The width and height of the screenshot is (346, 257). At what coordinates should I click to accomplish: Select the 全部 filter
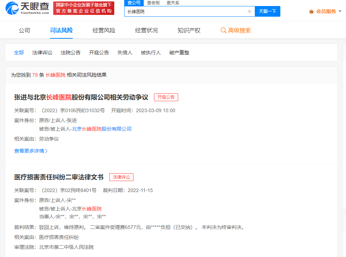pyautogui.click(x=19, y=52)
